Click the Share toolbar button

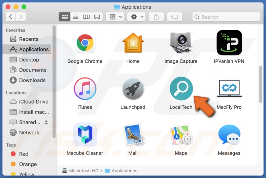click(x=156, y=17)
